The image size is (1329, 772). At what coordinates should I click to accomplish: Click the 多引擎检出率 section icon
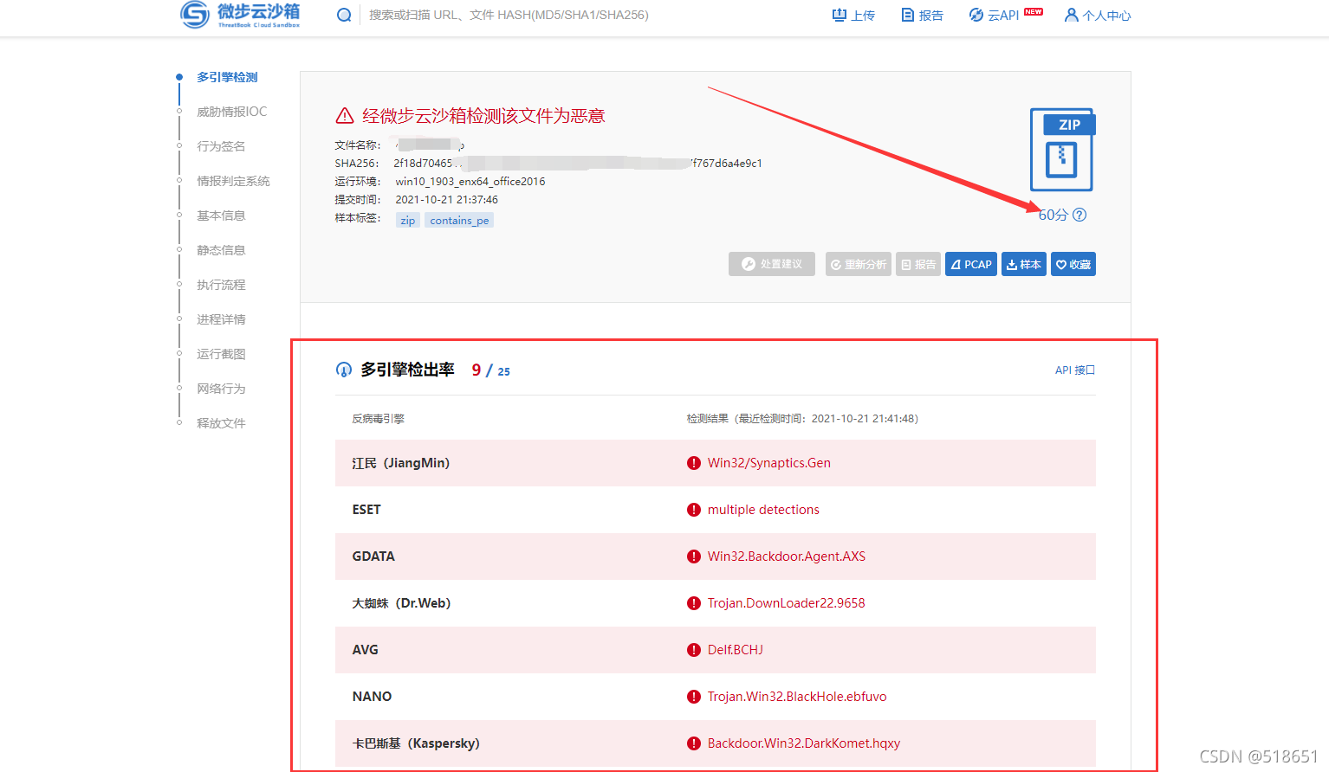pos(344,370)
